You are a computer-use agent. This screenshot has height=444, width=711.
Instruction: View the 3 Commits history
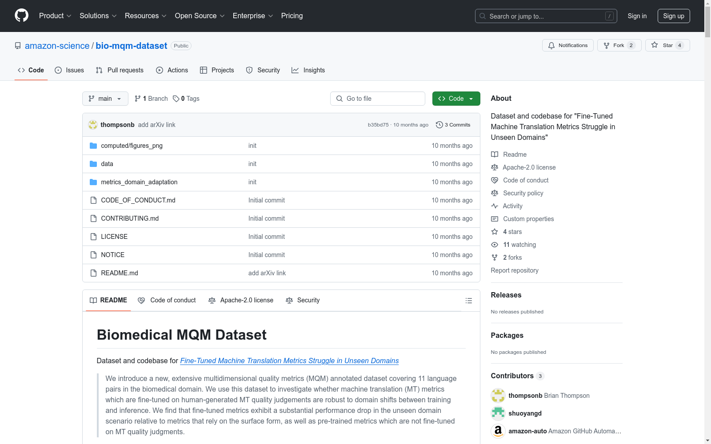pyautogui.click(x=453, y=125)
